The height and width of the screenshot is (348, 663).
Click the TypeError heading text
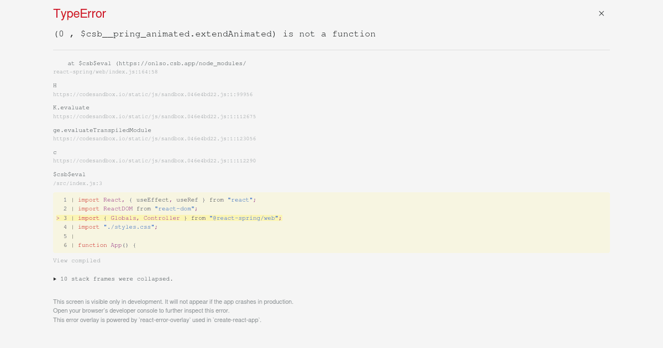click(x=79, y=13)
